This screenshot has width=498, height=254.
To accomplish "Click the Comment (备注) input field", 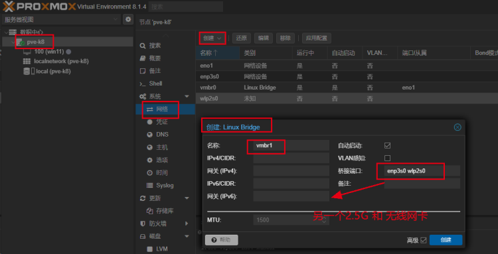I will click(422, 183).
